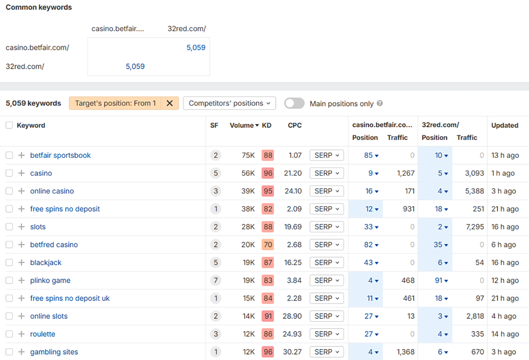Add the 'casino' keyword using its plus icon
This screenshot has height=360, width=529.
(21, 173)
